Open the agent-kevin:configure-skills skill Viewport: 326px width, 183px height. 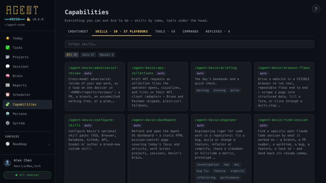click(x=91, y=123)
